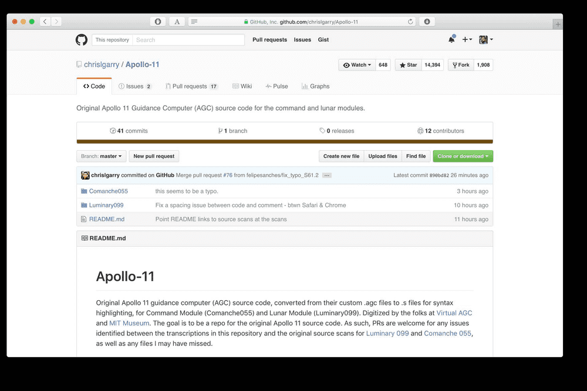This screenshot has width=587, height=391.
Task: Open a new Safari tab with plus
Action: pyautogui.click(x=558, y=24)
